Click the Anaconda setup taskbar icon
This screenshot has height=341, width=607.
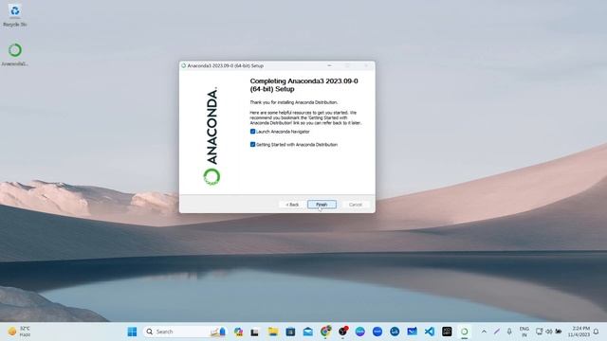click(x=464, y=332)
